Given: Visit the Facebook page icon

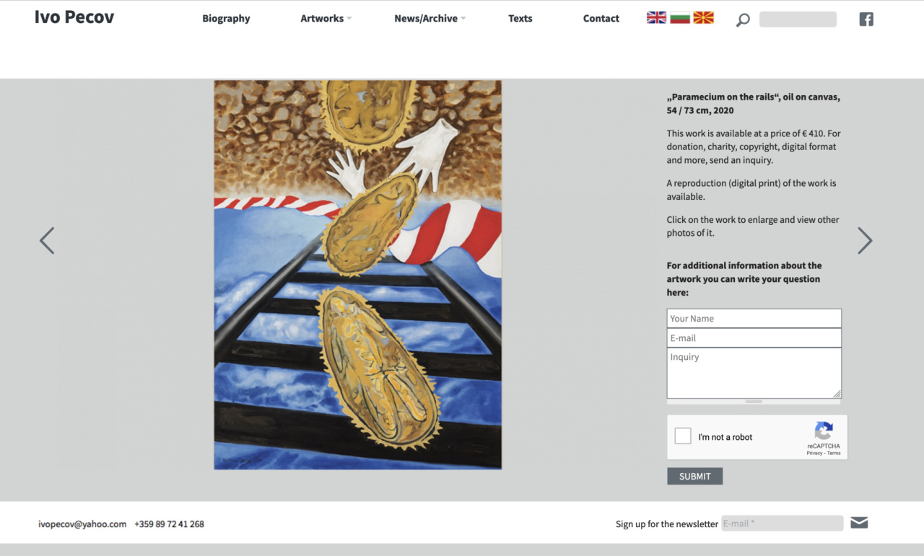Looking at the screenshot, I should pyautogui.click(x=866, y=19).
